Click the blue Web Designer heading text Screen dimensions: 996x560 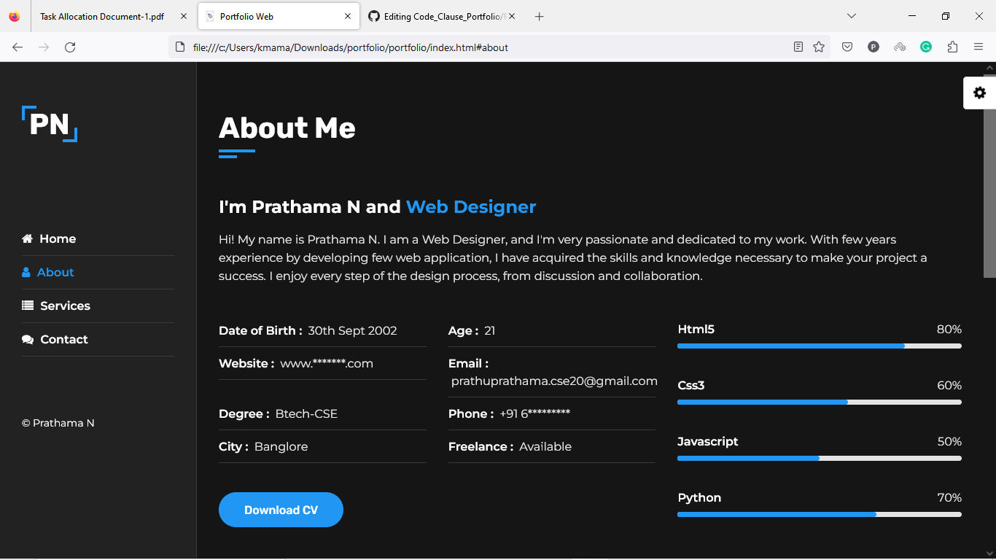[x=471, y=207]
